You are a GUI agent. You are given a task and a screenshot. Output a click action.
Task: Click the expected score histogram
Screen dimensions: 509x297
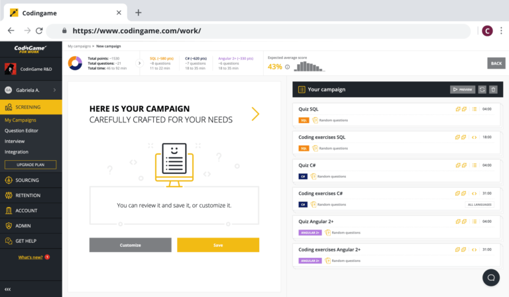tap(310, 66)
